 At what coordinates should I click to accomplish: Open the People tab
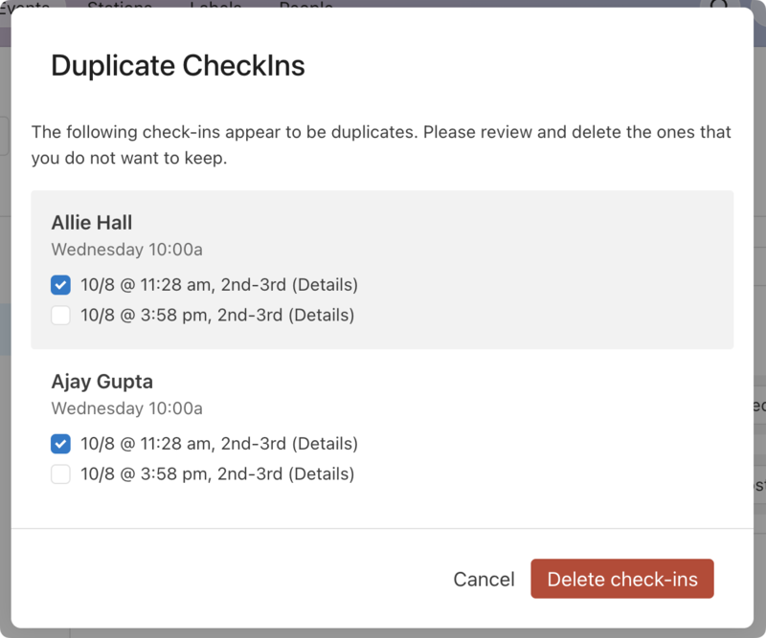pos(305,8)
